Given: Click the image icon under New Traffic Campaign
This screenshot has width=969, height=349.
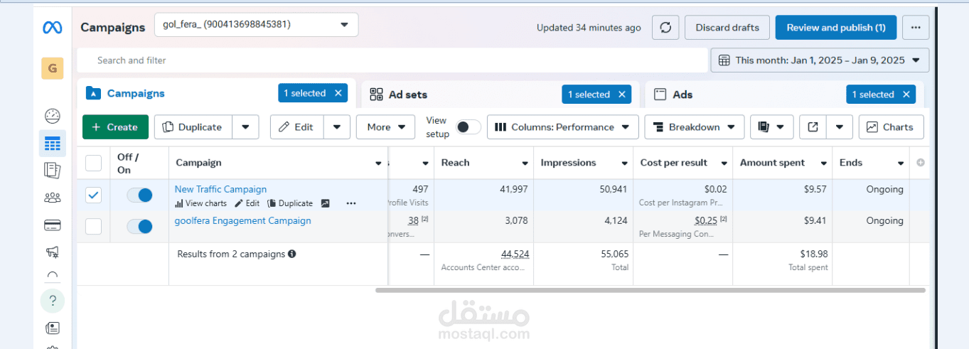Looking at the screenshot, I should pyautogui.click(x=326, y=203).
